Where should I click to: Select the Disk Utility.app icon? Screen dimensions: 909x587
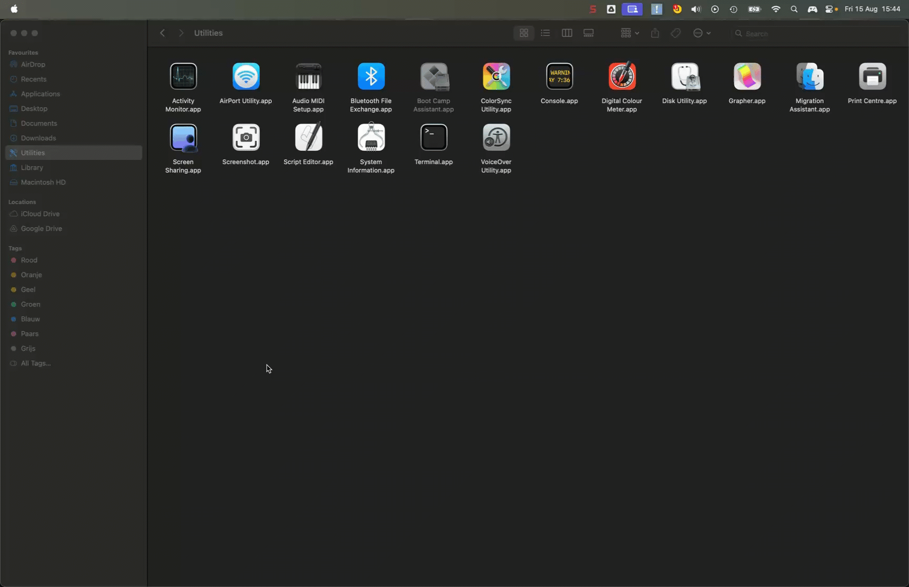point(684,77)
